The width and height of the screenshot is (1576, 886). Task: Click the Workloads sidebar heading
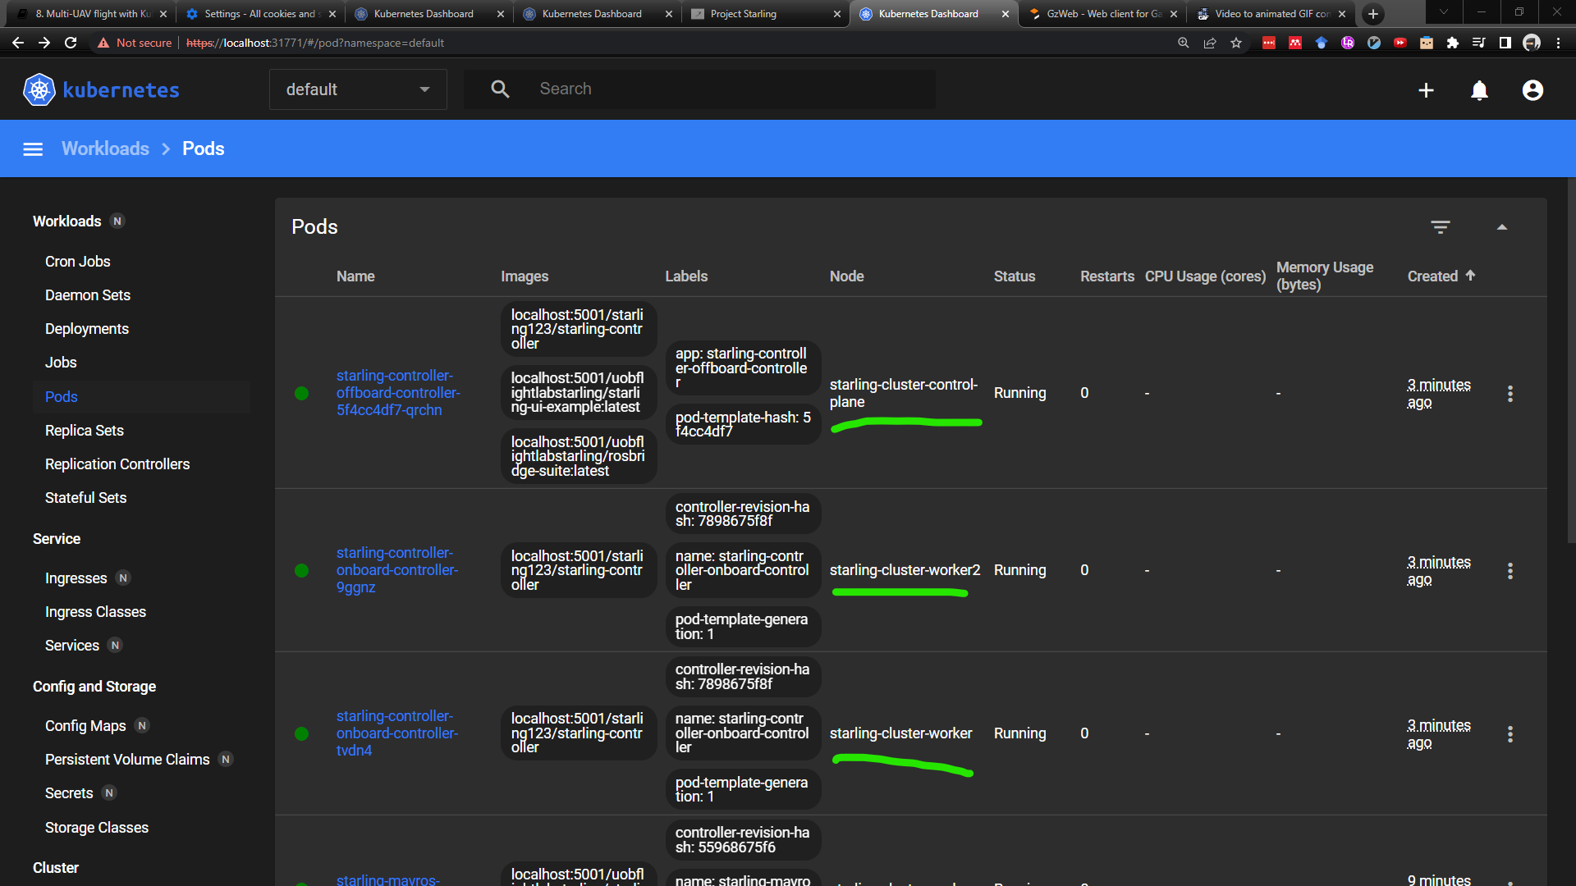pyautogui.click(x=67, y=221)
